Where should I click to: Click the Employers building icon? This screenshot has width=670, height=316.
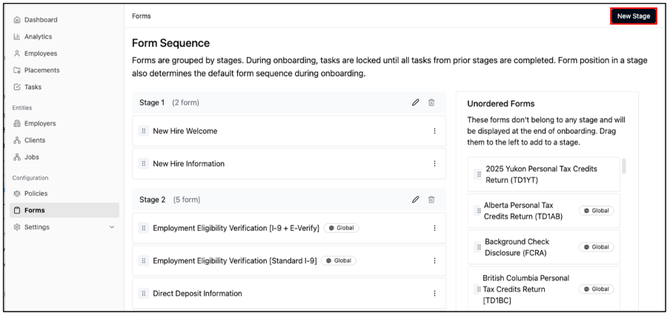tap(17, 123)
